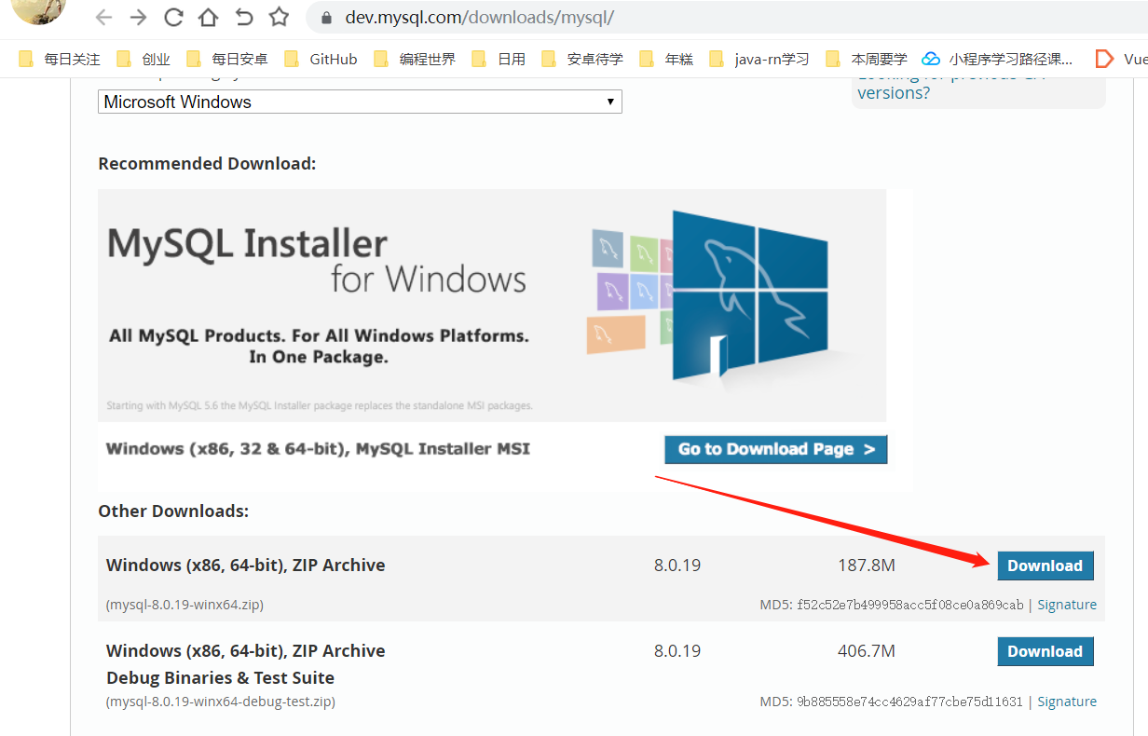Click Debug Binaries & Test Suite text
The height and width of the screenshot is (736, 1148).
pyautogui.click(x=220, y=677)
